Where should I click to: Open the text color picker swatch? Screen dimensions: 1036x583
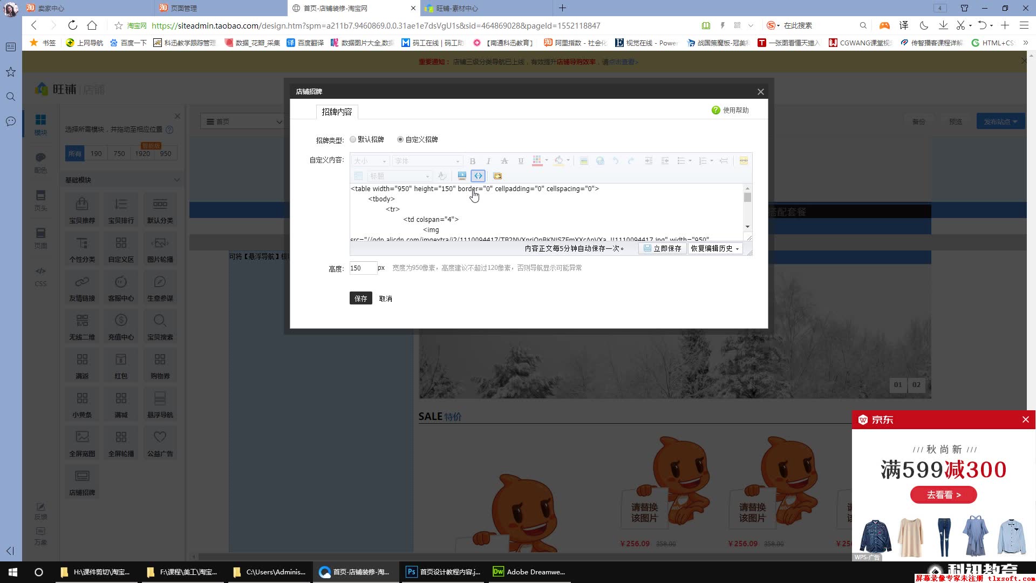[537, 161]
